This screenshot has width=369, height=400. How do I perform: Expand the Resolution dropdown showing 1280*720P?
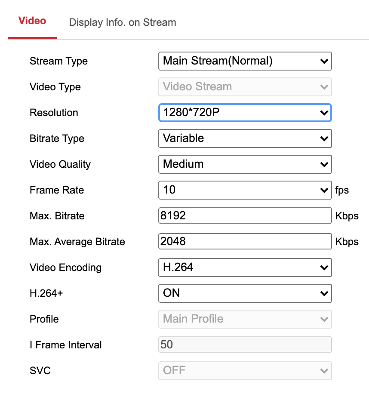pyautogui.click(x=245, y=113)
